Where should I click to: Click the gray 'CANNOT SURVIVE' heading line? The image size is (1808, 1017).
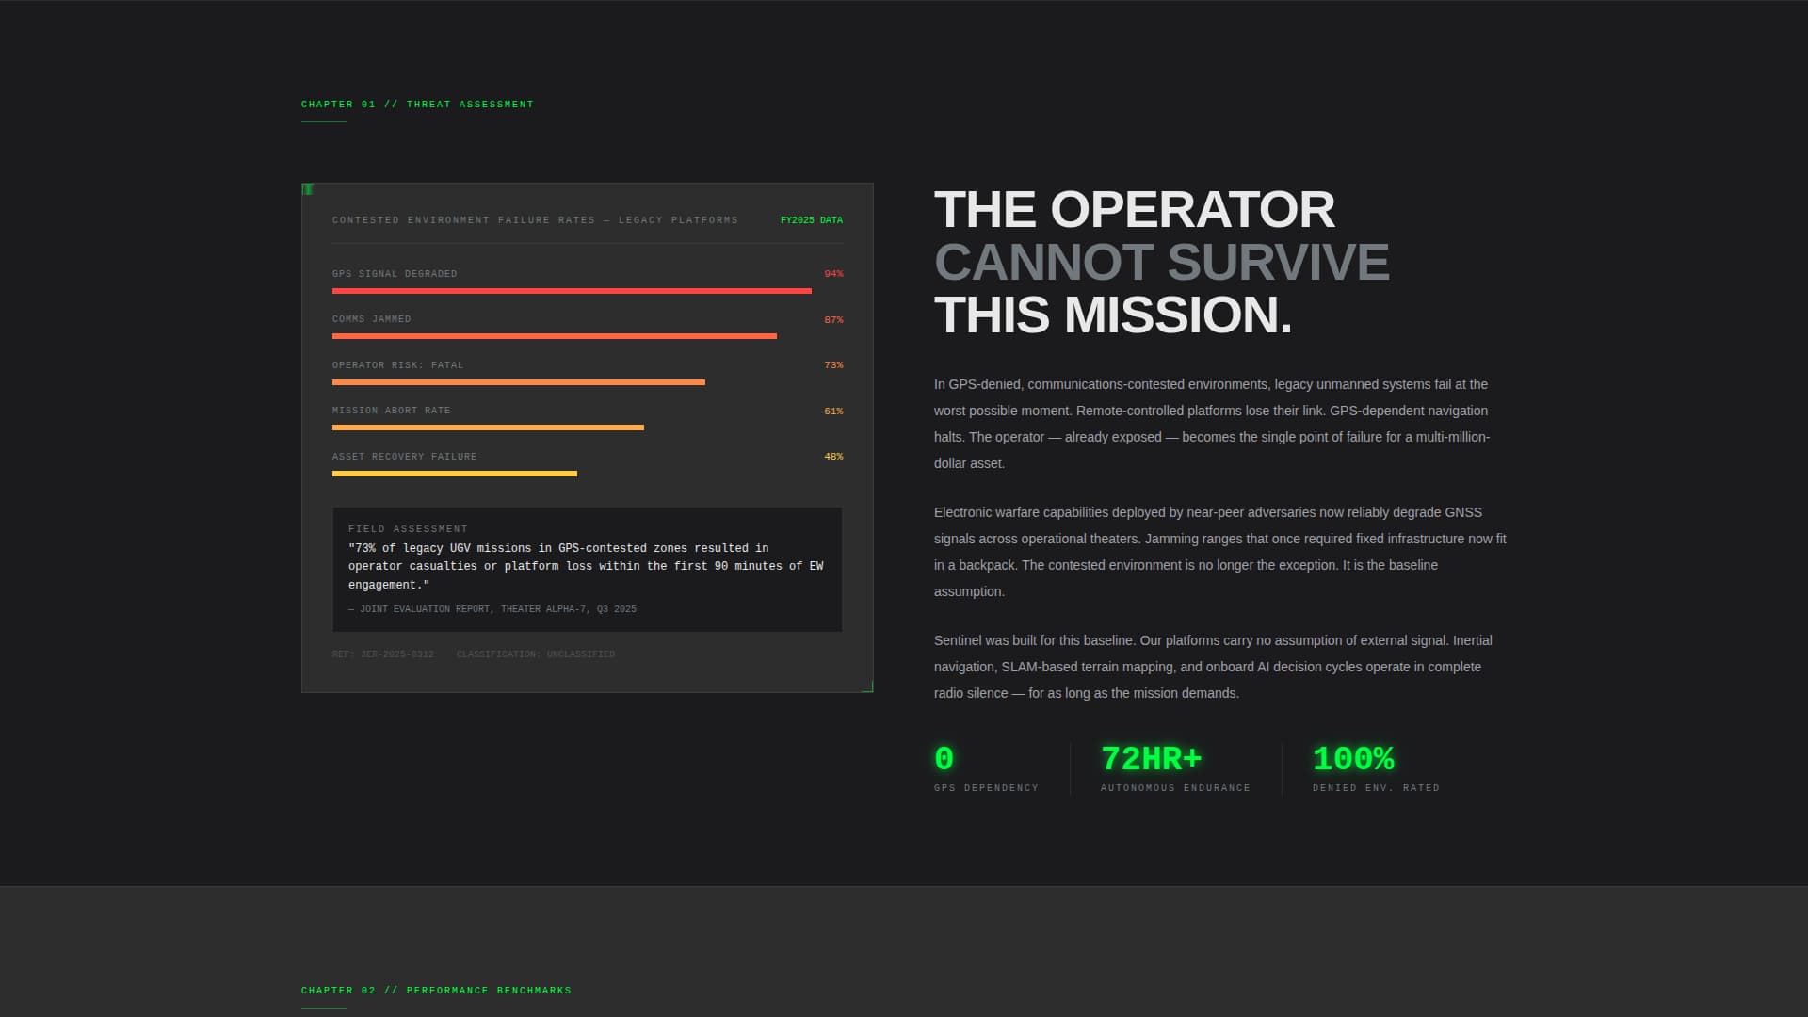click(x=1161, y=262)
